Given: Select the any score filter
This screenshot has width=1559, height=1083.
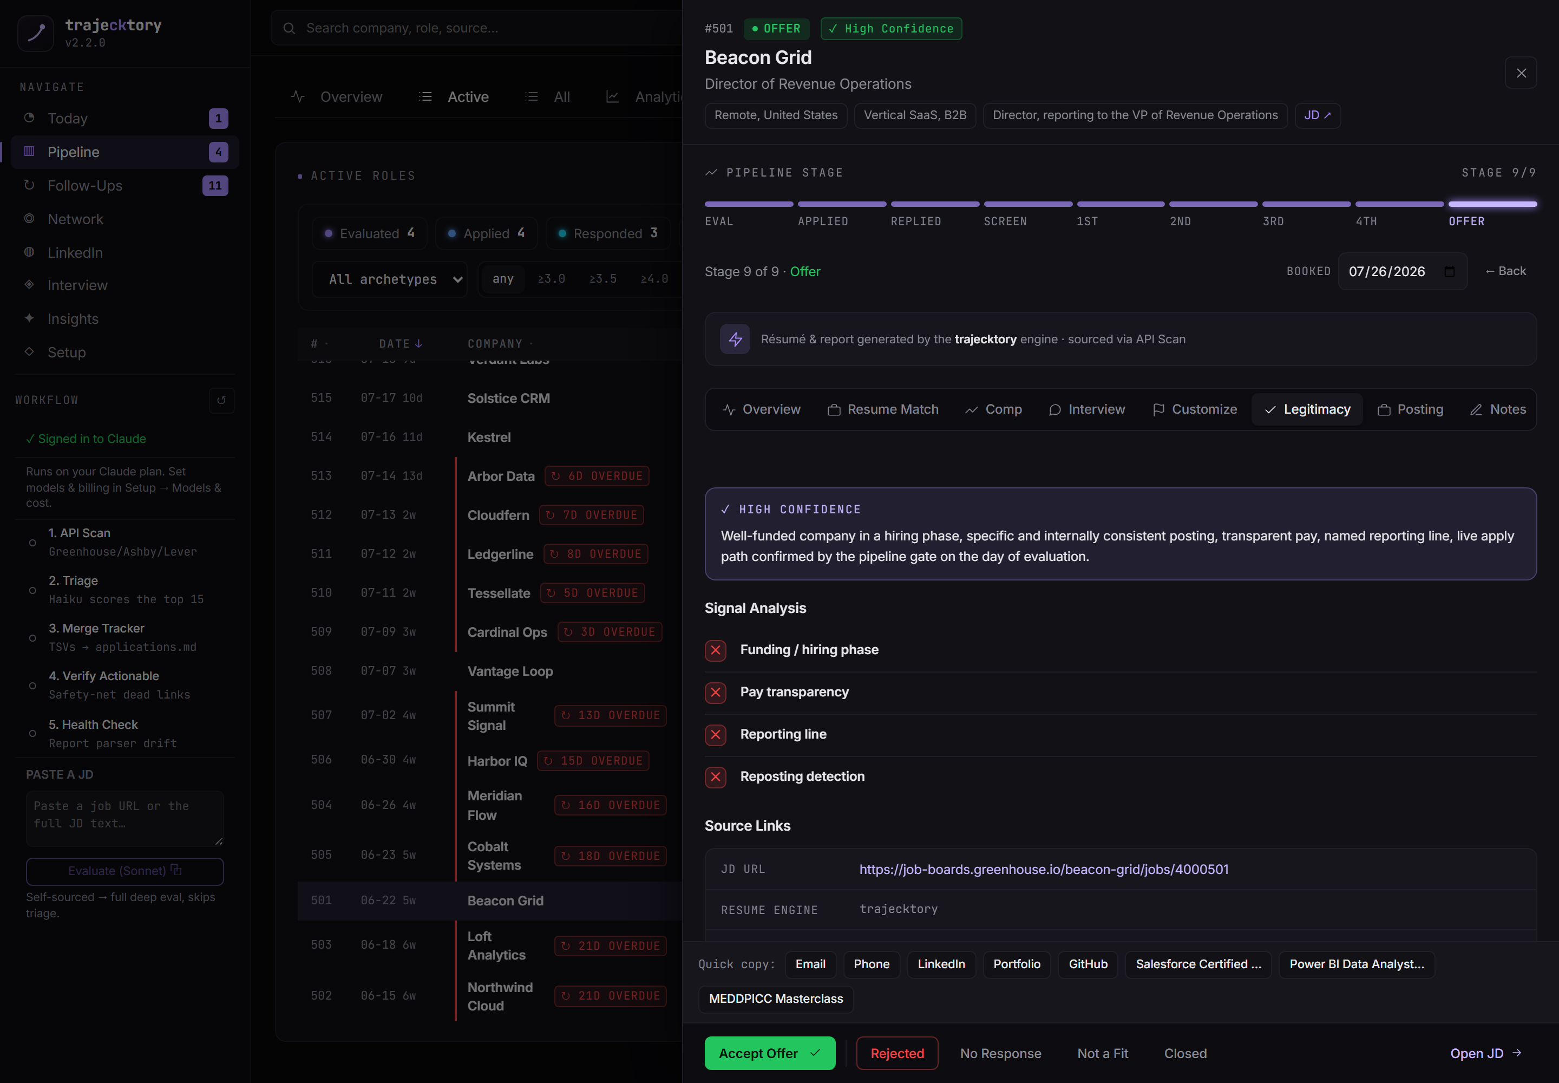Looking at the screenshot, I should (x=503, y=279).
